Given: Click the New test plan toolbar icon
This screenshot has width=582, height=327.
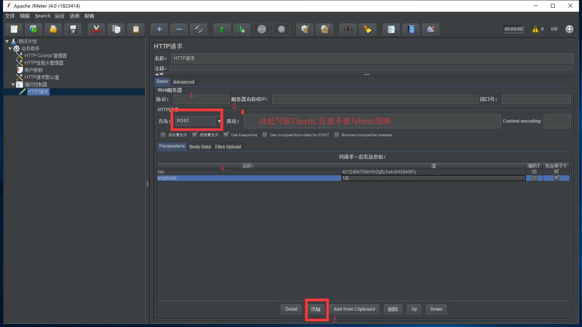Looking at the screenshot, I should tap(14, 29).
